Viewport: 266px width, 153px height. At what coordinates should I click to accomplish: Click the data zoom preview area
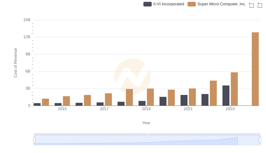pos(147,140)
